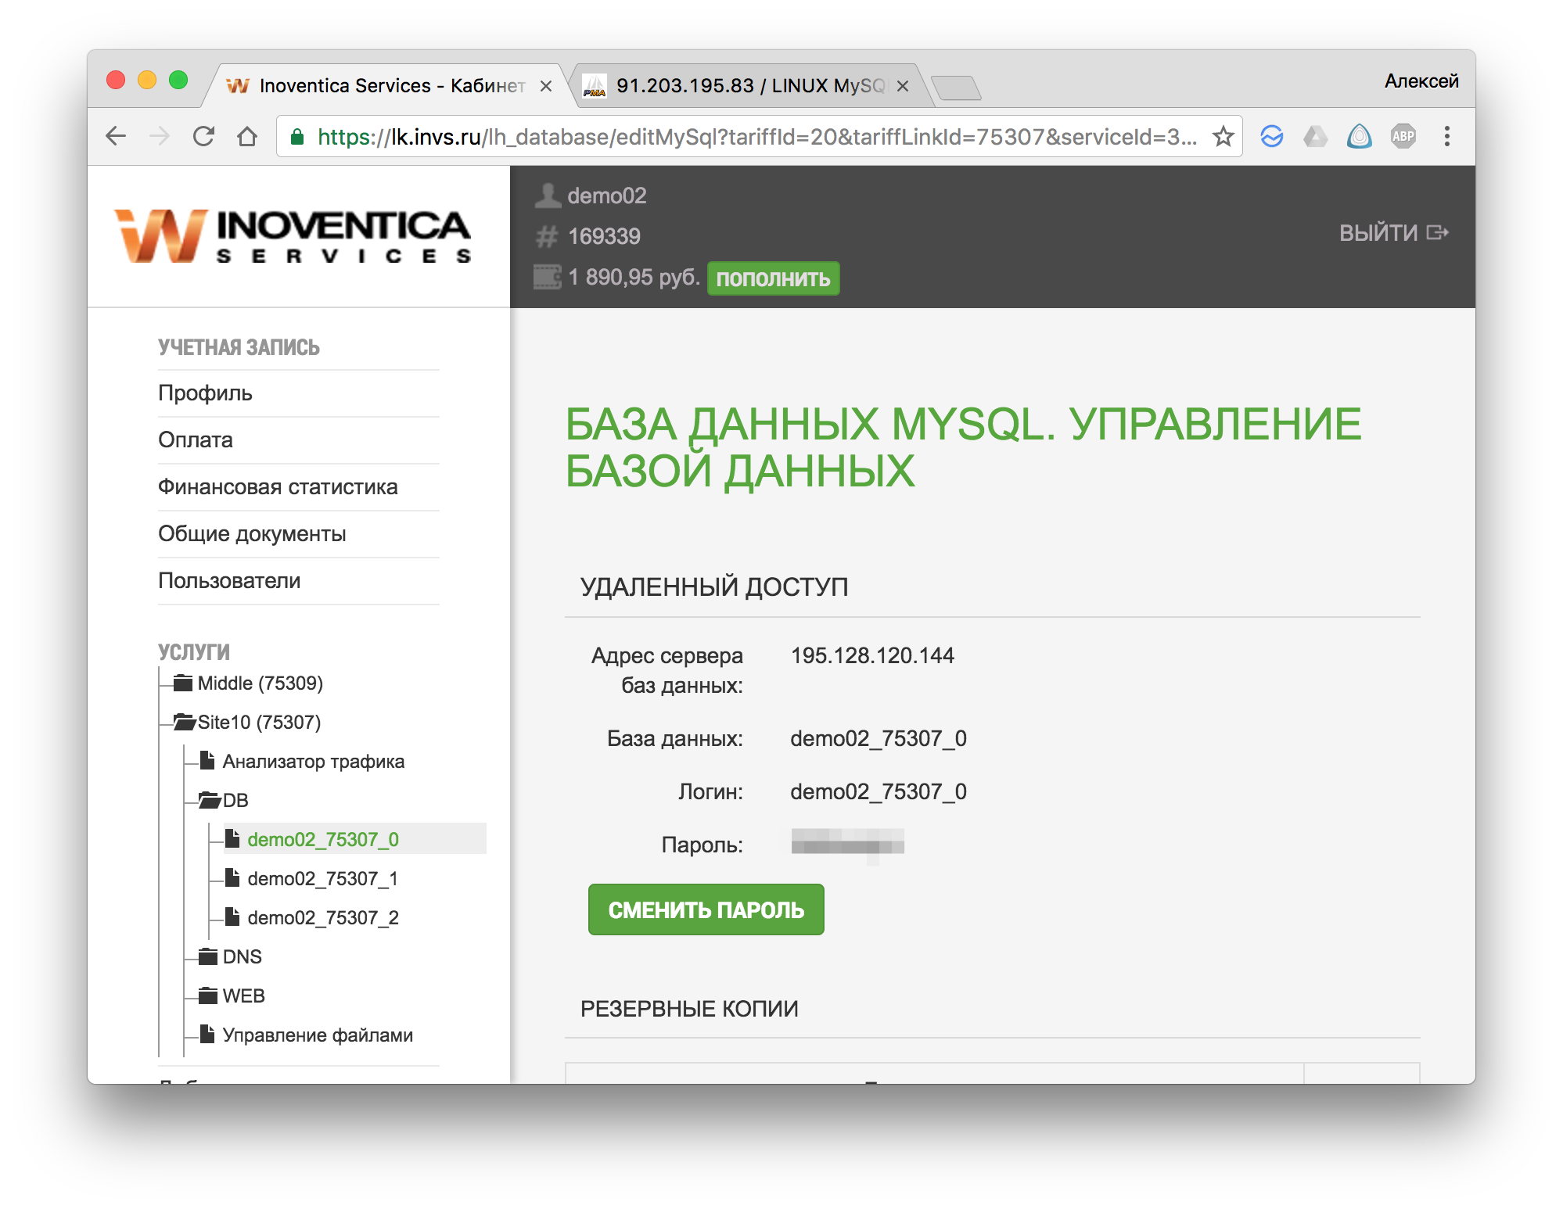1563x1209 pixels.
Task: Click the browser reload icon
Action: click(203, 137)
